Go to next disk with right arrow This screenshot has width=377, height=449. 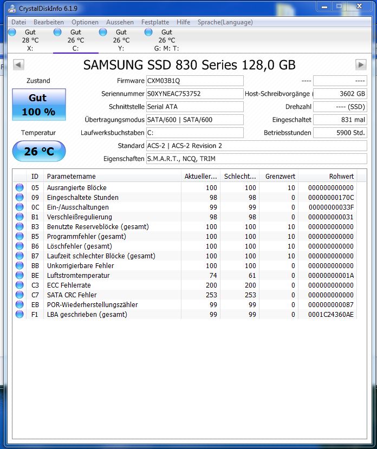(x=361, y=64)
